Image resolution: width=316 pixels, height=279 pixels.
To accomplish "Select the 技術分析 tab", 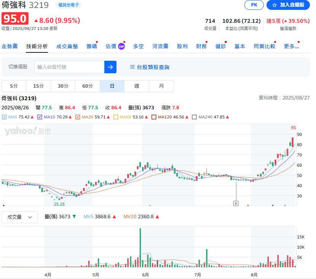I will tap(37, 46).
